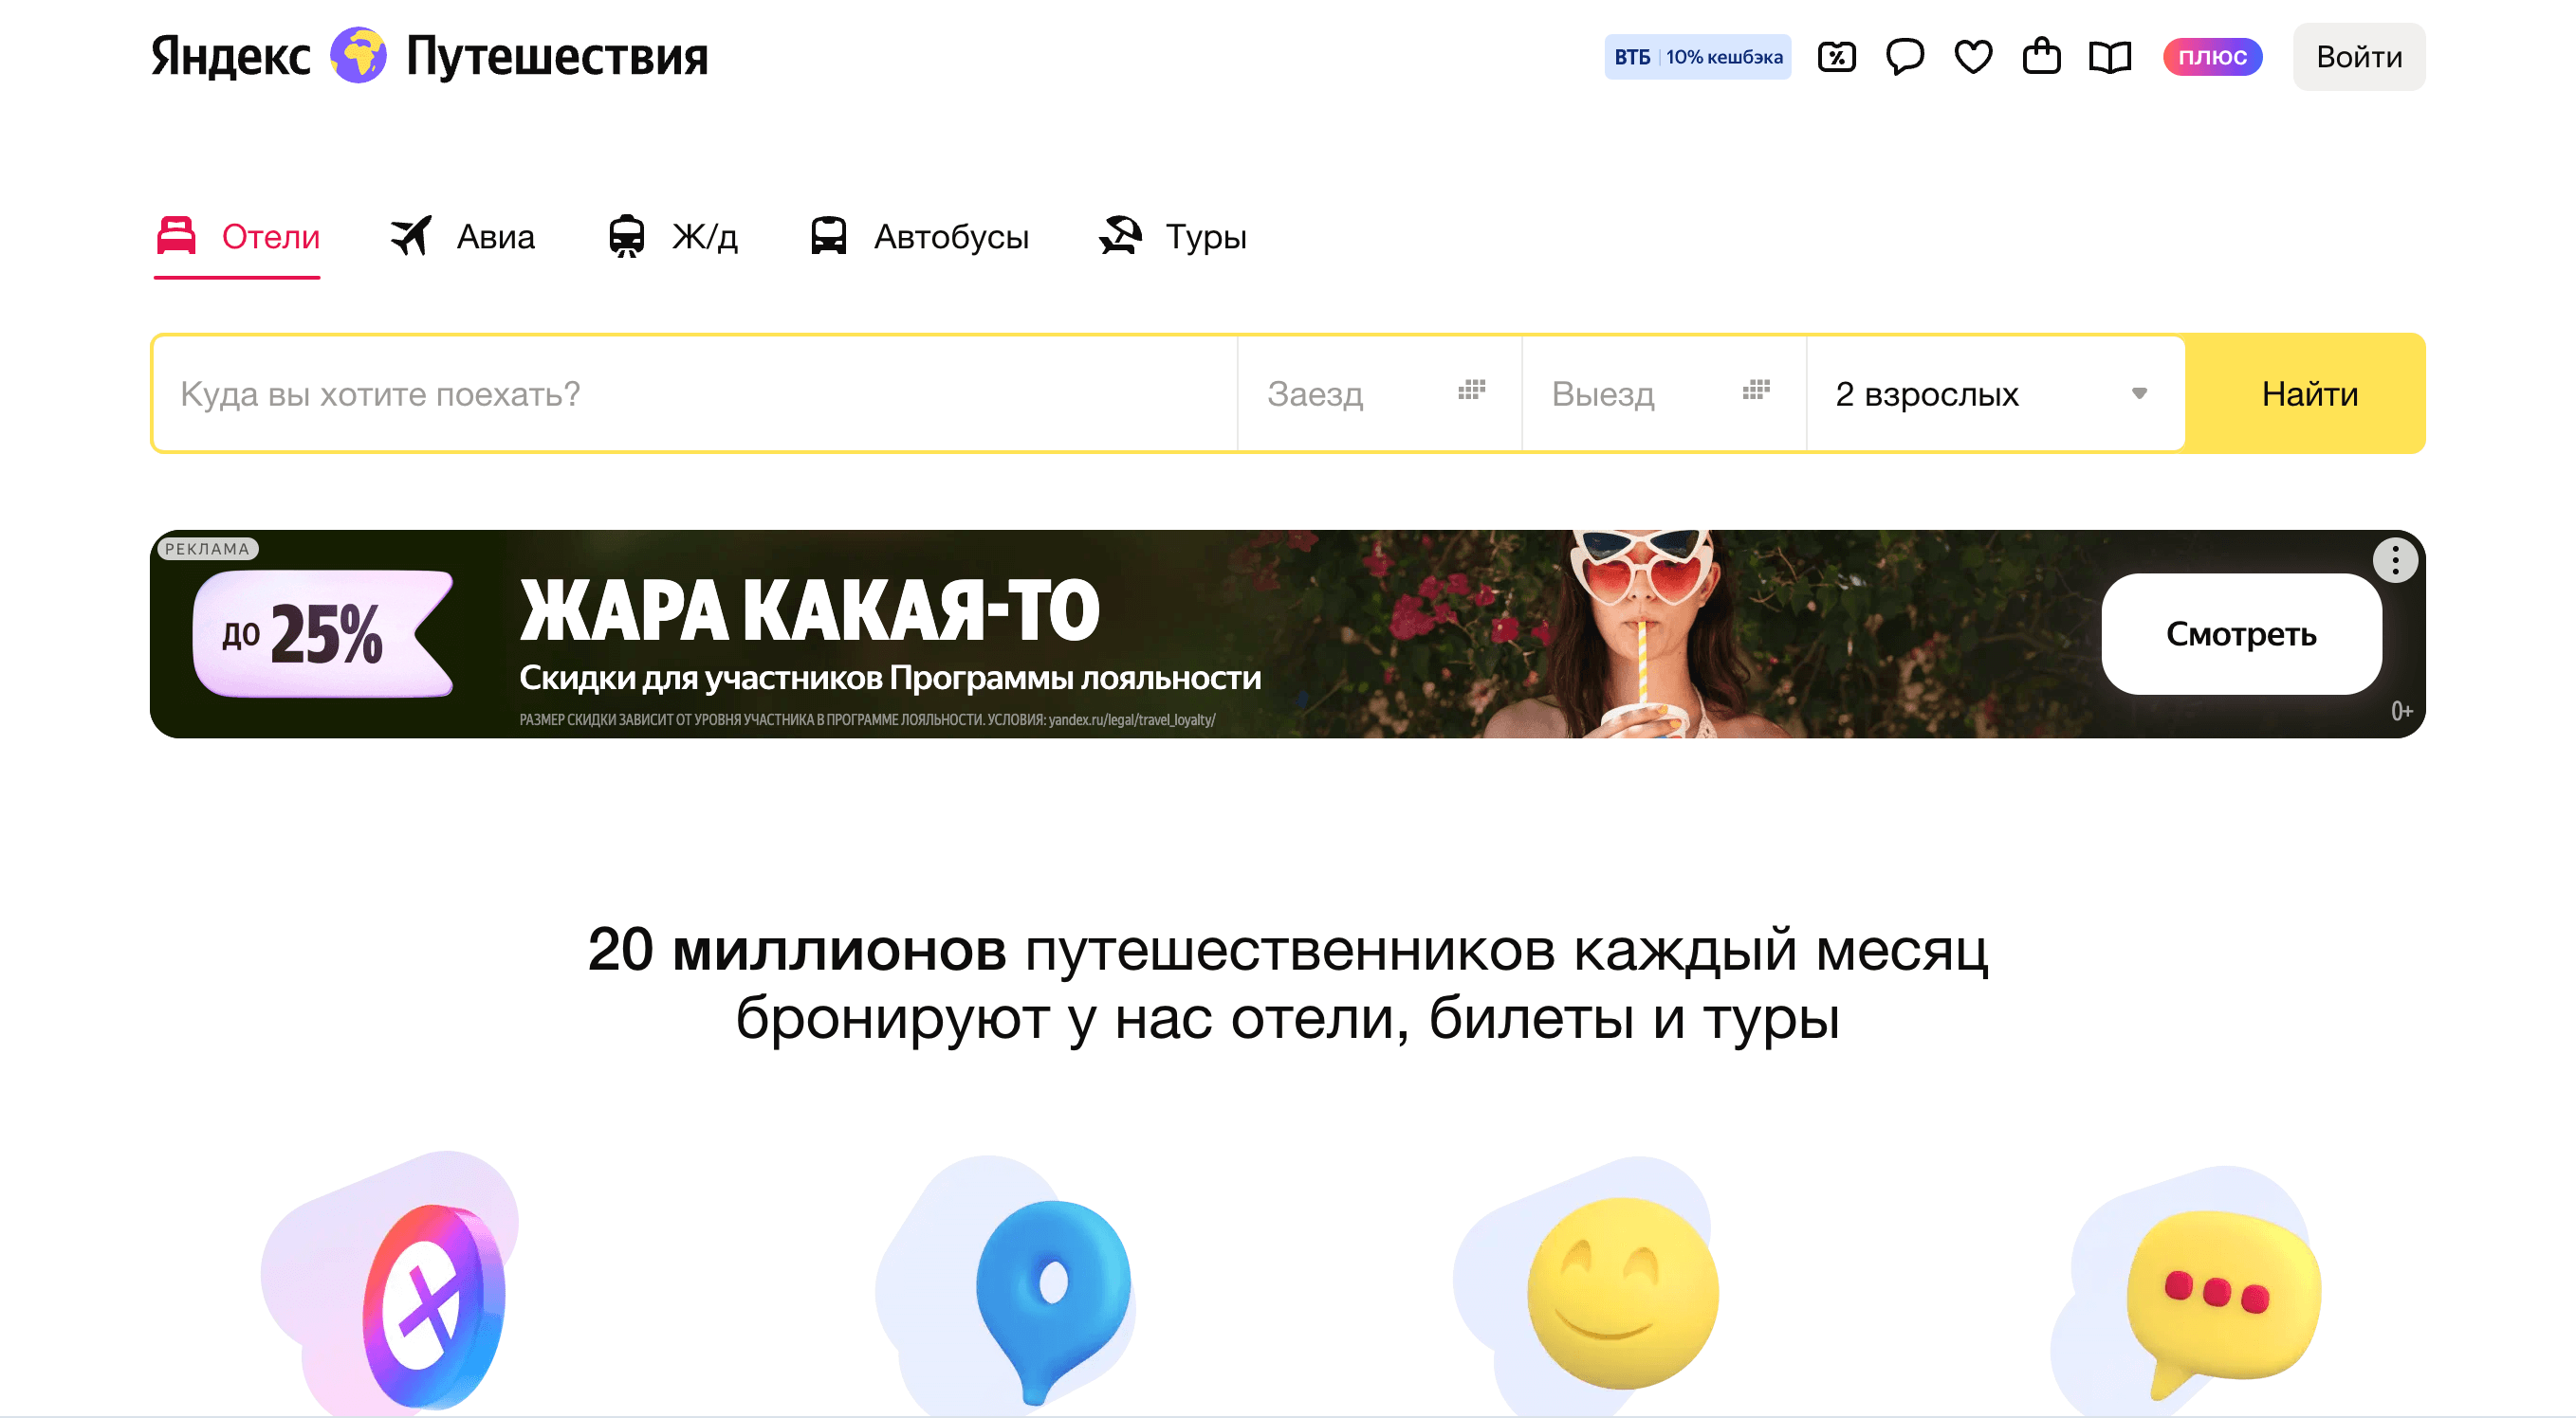Click the beach umbrella tours icon

(x=1120, y=237)
